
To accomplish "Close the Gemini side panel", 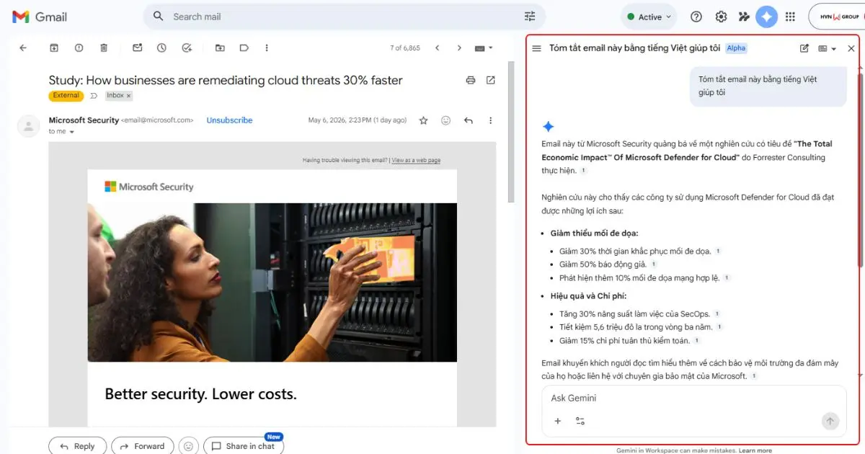I will (851, 48).
